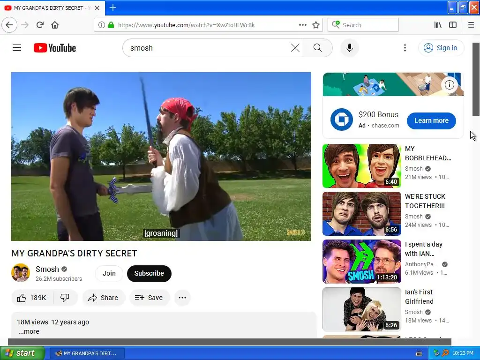Click the green padlock security icon
This screenshot has height=360, width=480.
111,25
